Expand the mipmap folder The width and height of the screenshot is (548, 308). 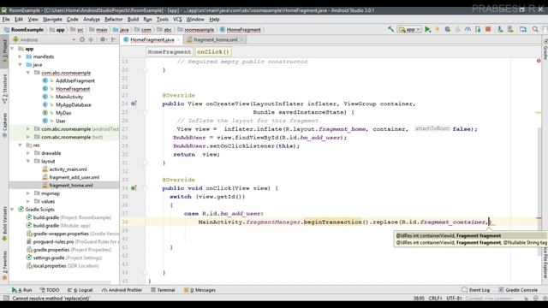tap(28, 193)
